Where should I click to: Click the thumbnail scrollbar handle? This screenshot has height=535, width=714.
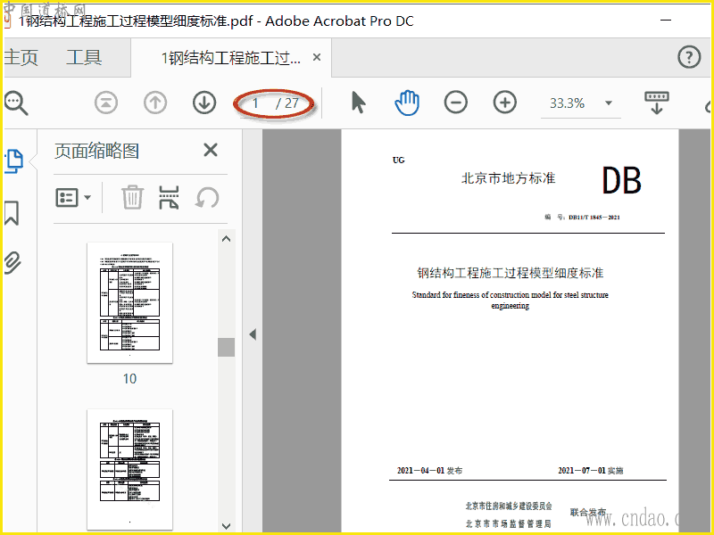tap(227, 347)
